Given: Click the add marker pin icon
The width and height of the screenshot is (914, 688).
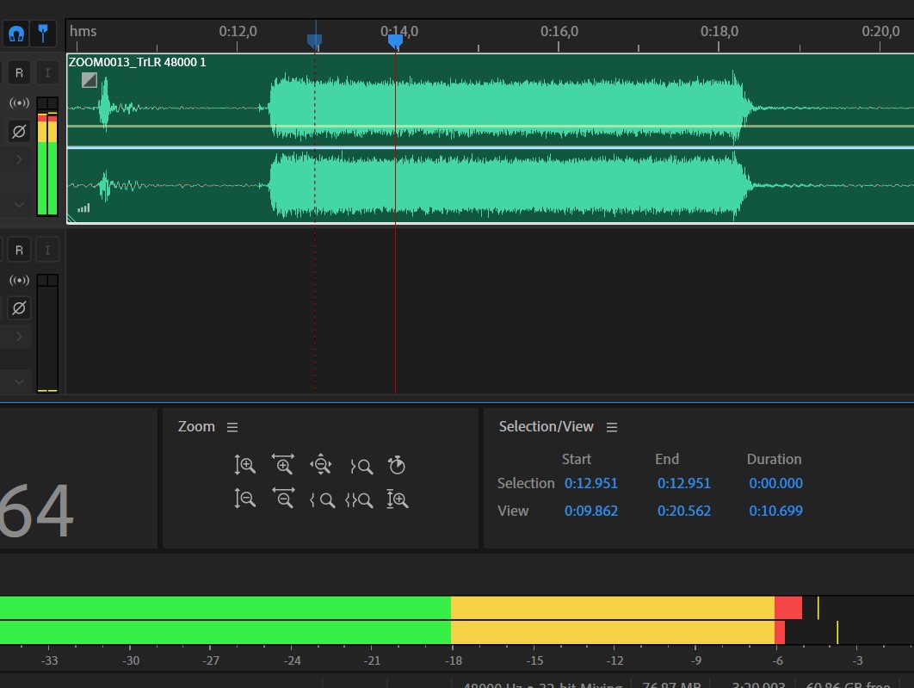Looking at the screenshot, I should [x=42, y=34].
